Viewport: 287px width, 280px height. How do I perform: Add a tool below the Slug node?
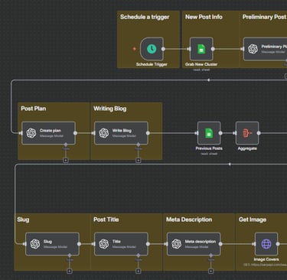70,271
